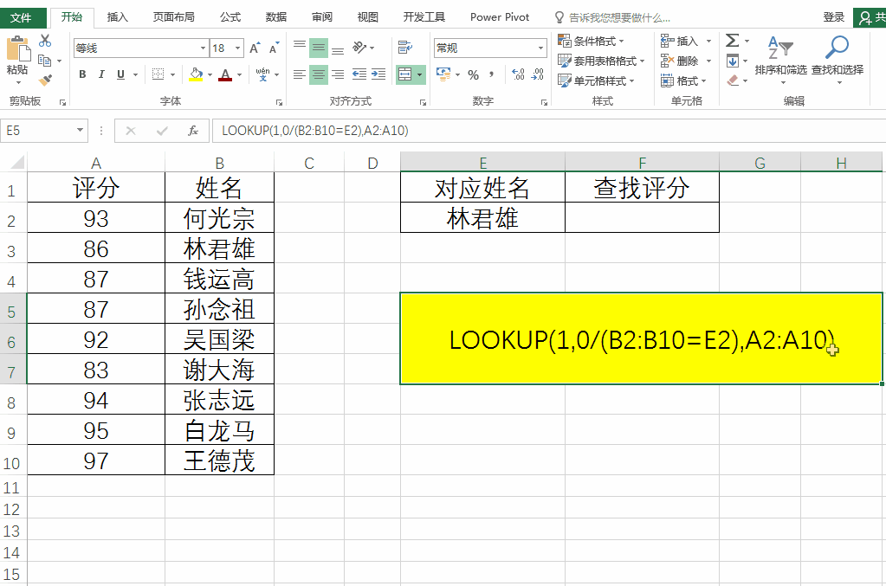Image resolution: width=886 pixels, height=586 pixels.
Task: Toggle align right
Action: point(338,74)
